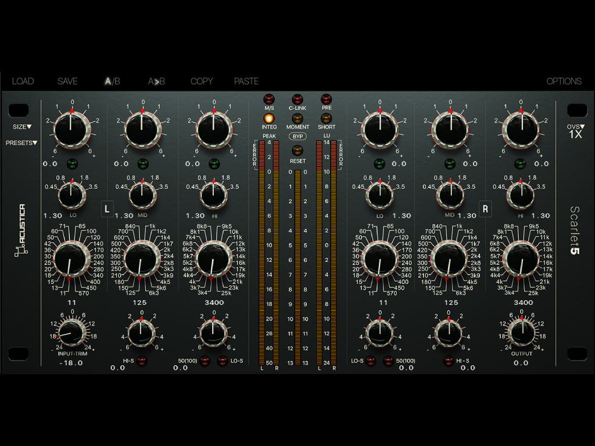
Task: Select the SHORT loudness mode
Action: [327, 118]
